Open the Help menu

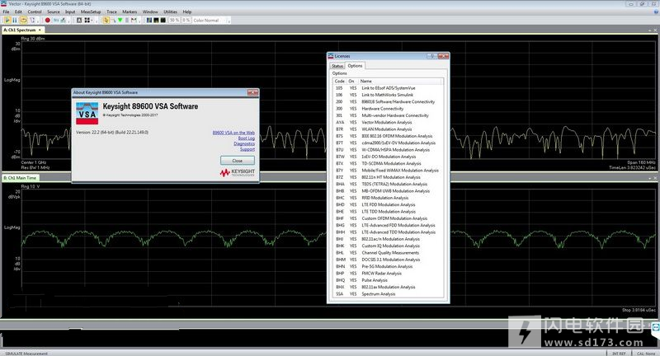pyautogui.click(x=187, y=12)
